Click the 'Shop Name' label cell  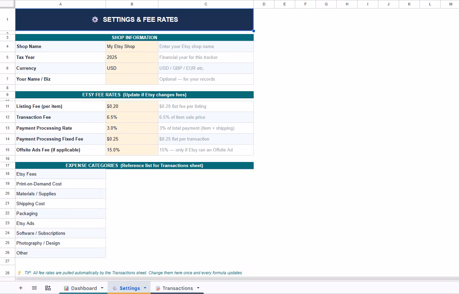[61, 46]
